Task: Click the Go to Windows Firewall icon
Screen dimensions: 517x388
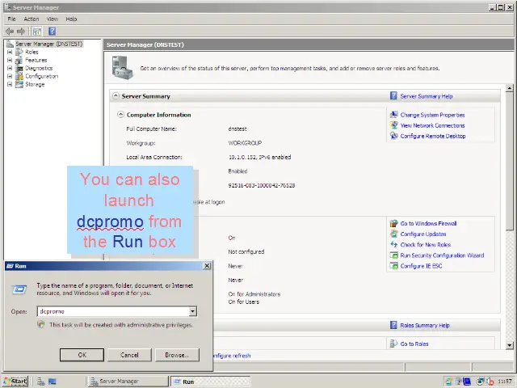Action: click(x=393, y=223)
